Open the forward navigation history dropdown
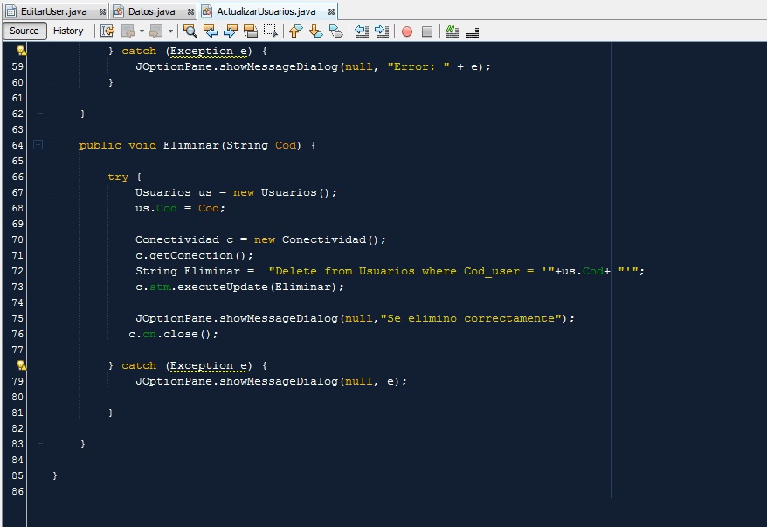Viewport: 767px width, 527px height. [x=171, y=31]
